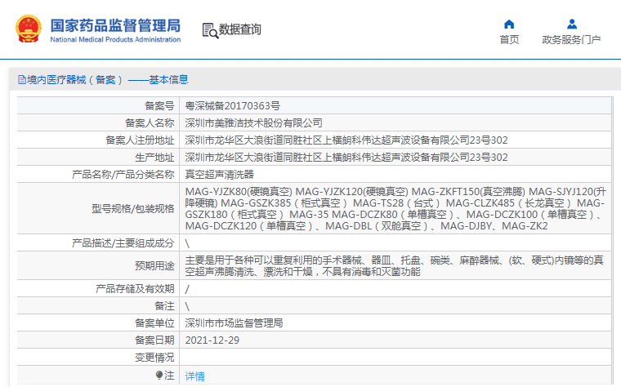
Task: Click the 备案号 row label
Action: [x=159, y=106]
